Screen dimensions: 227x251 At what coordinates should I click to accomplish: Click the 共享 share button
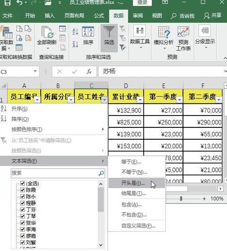[x=213, y=16]
